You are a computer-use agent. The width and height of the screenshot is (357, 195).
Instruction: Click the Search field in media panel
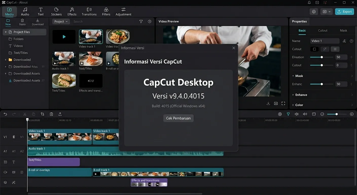104,22
